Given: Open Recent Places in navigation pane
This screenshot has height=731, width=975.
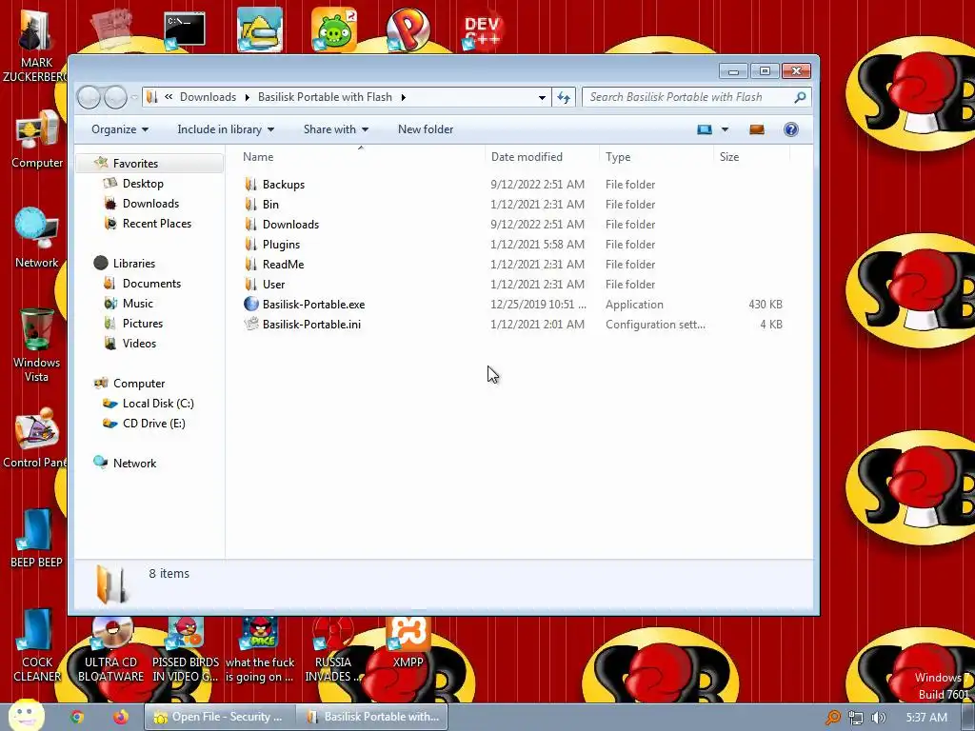Looking at the screenshot, I should tap(157, 223).
